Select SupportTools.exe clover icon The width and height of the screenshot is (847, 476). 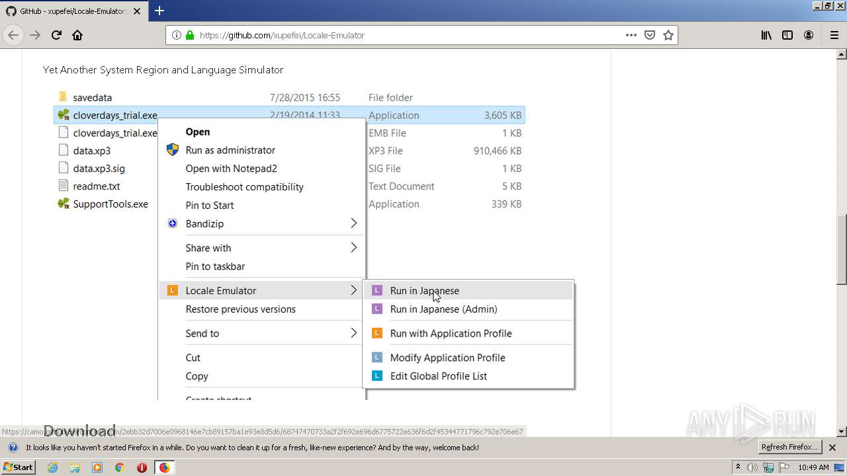(x=64, y=204)
